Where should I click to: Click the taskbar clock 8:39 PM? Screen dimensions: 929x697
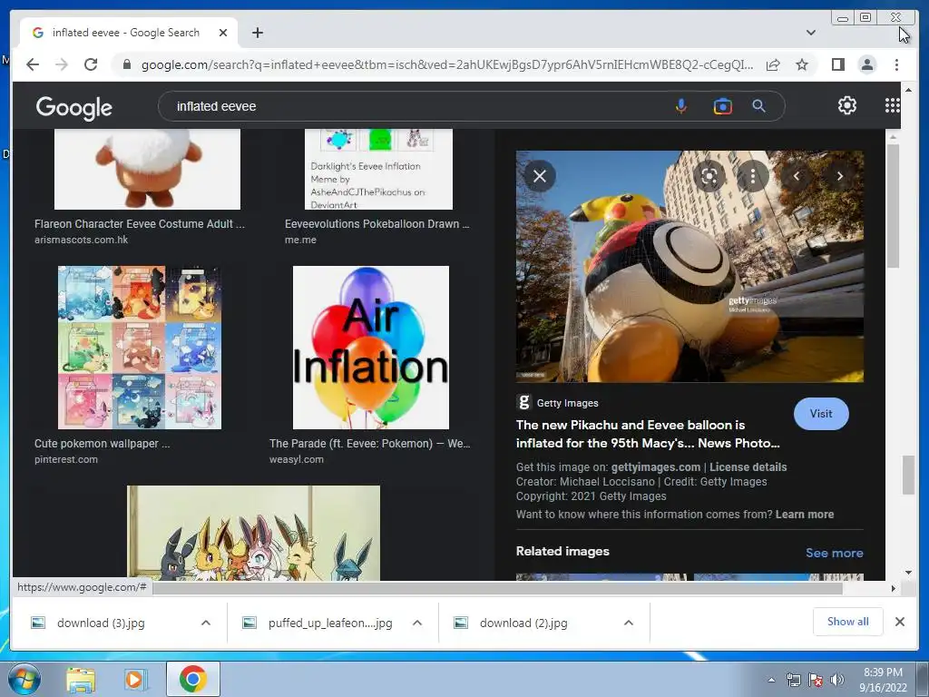tap(883, 672)
